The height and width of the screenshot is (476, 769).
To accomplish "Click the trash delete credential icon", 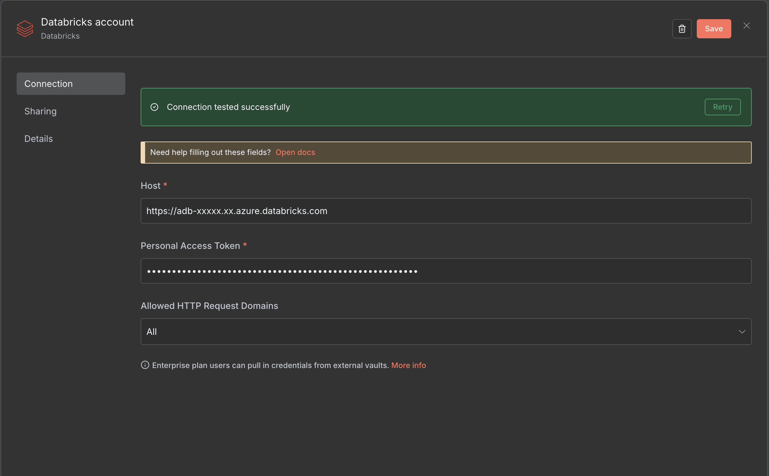I will 682,29.
